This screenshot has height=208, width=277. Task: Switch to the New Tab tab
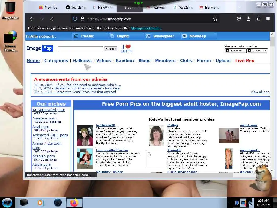pyautogui.click(x=48, y=7)
